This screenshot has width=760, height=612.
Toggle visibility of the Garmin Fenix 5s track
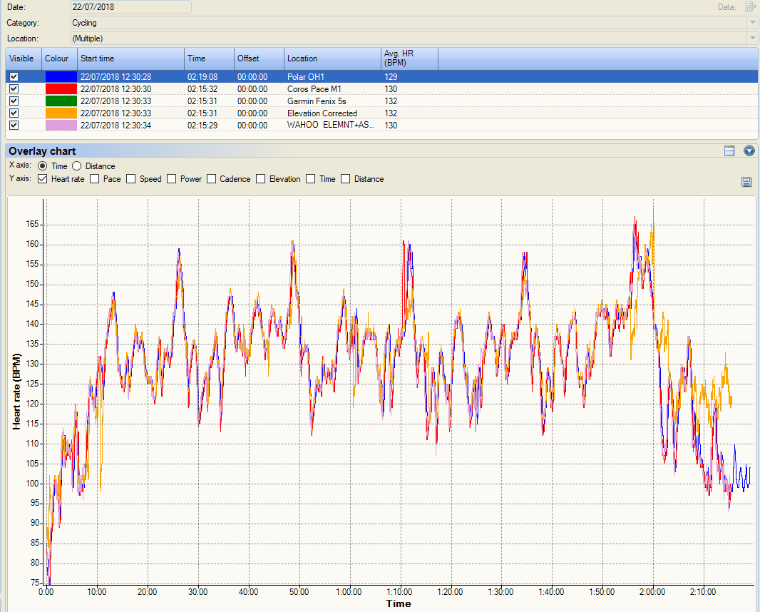(x=14, y=101)
